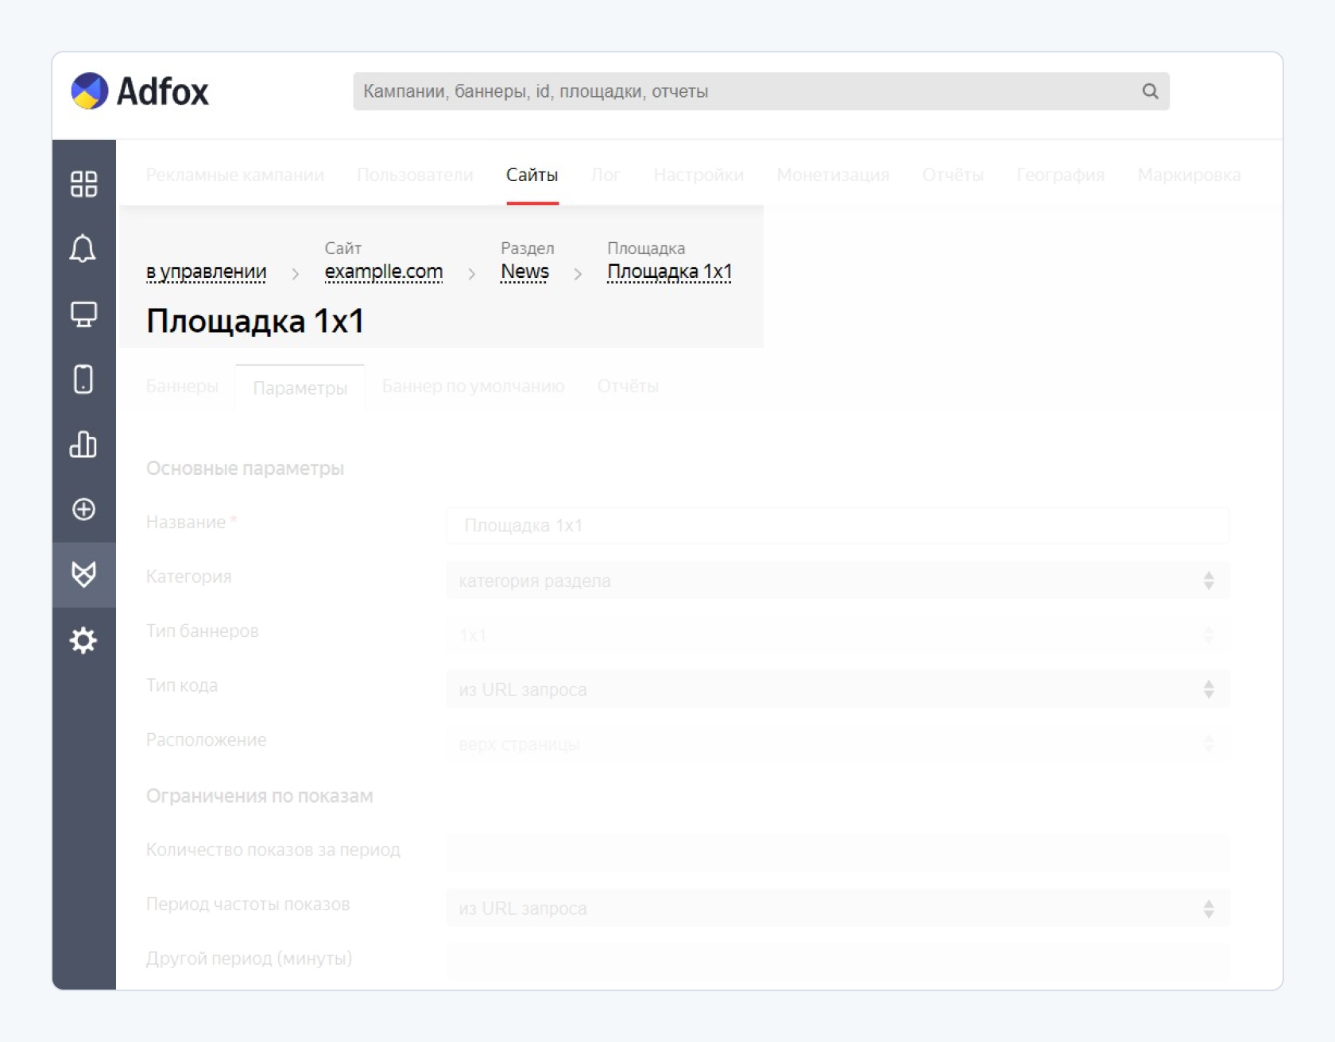The width and height of the screenshot is (1335, 1042).
Task: Open notifications via the bell icon
Action: click(83, 249)
